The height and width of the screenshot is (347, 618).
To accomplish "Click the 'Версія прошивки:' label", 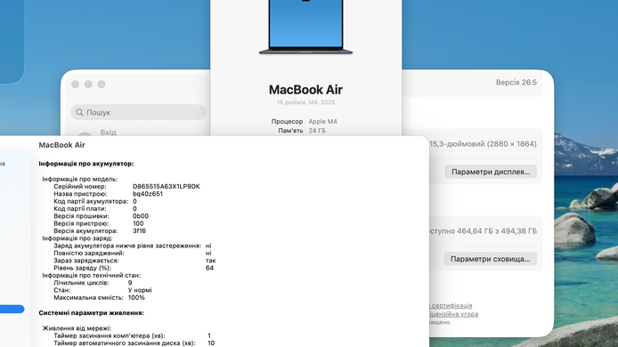I will click(x=81, y=216).
